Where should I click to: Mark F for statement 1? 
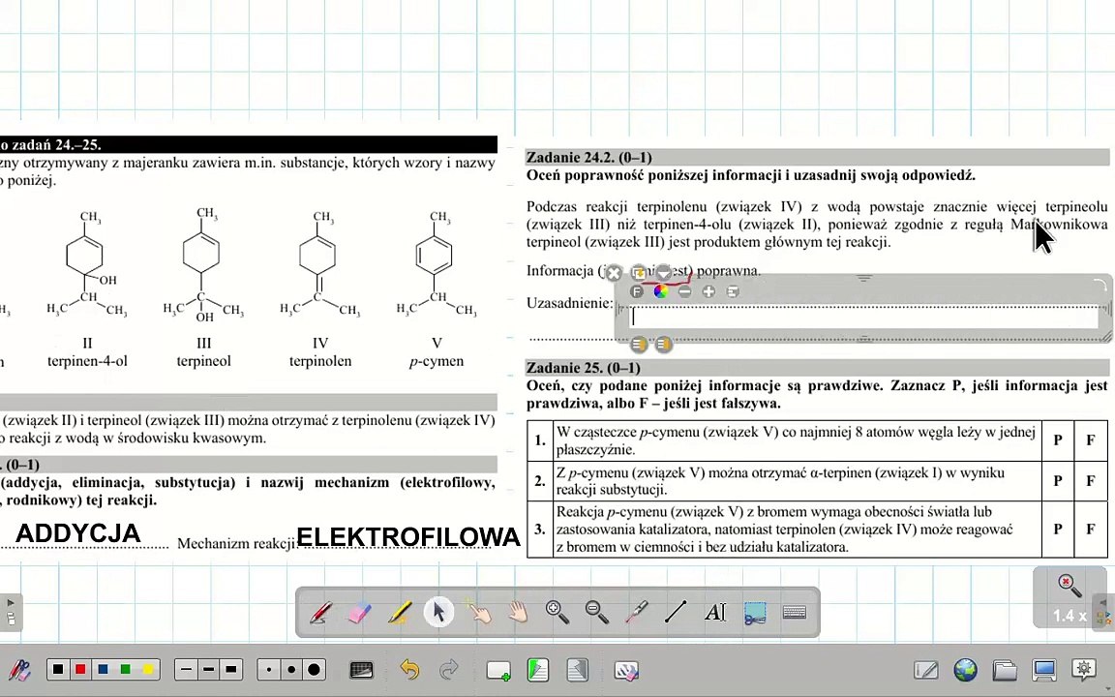pos(1091,440)
